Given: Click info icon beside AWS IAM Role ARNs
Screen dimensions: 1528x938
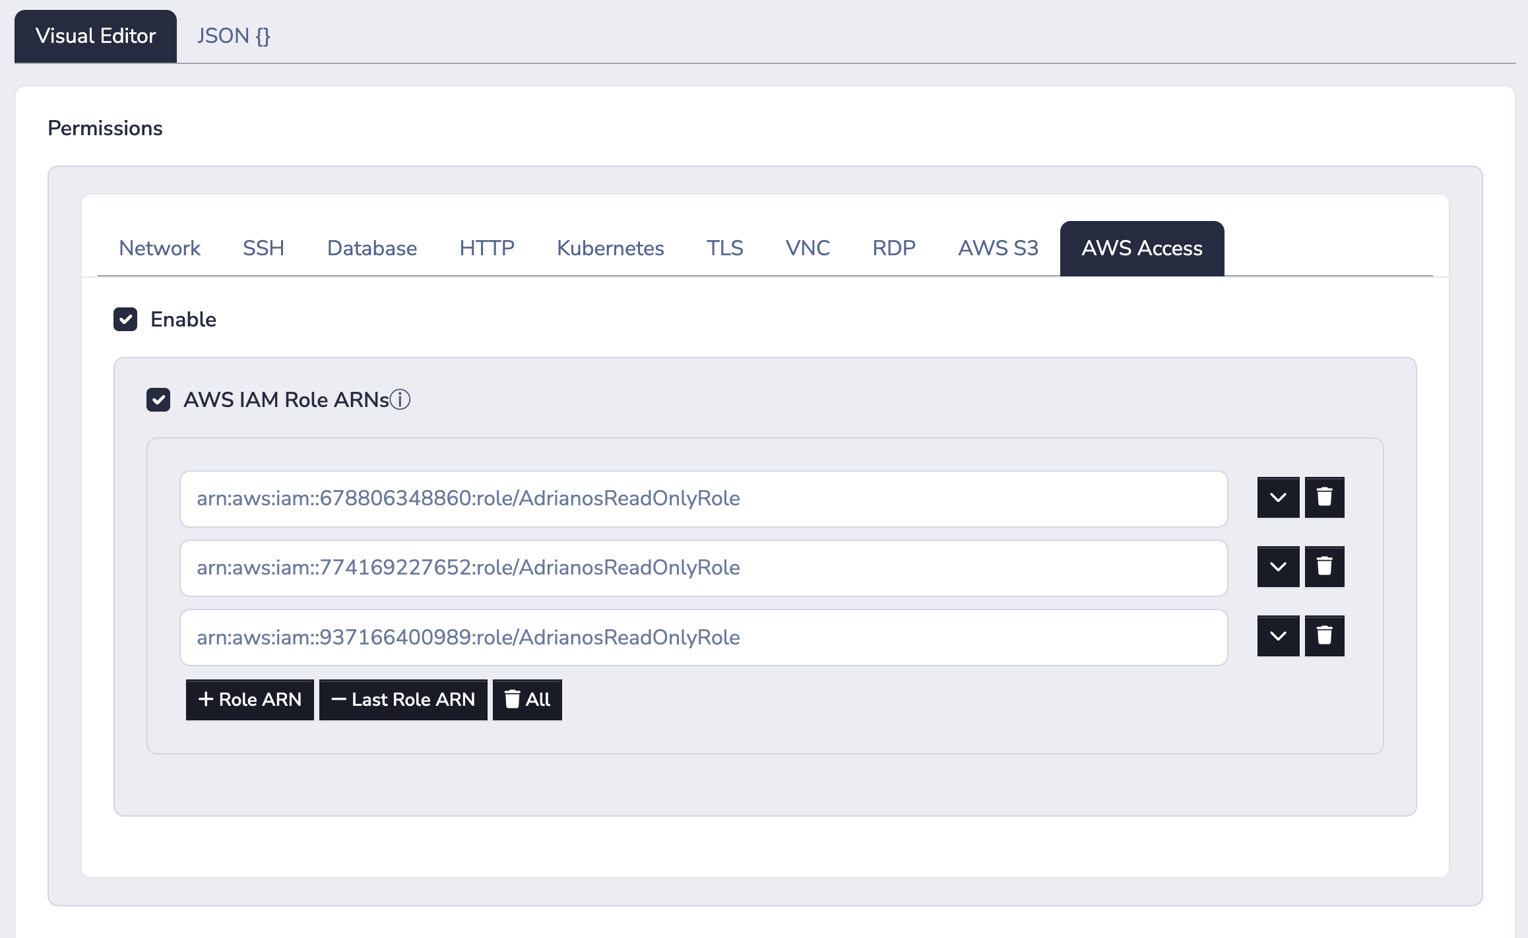Looking at the screenshot, I should pyautogui.click(x=400, y=399).
